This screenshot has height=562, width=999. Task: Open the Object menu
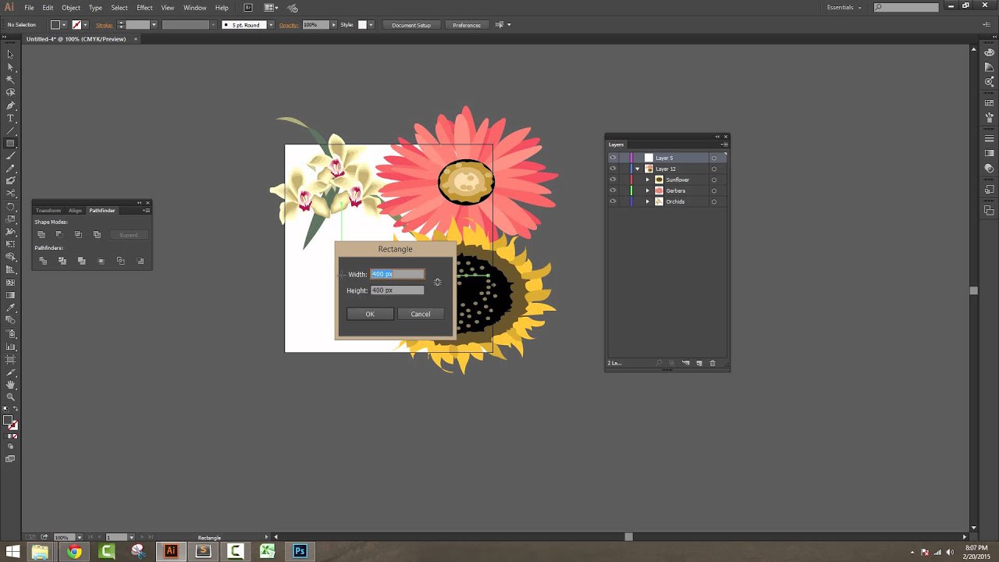[x=70, y=7]
